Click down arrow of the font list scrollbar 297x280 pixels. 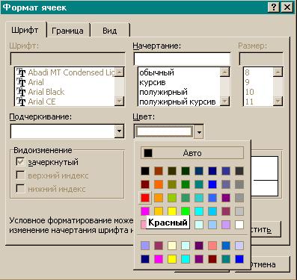[120, 101]
